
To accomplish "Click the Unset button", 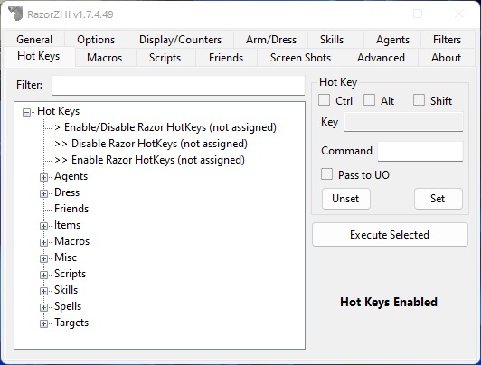I will 345,199.
